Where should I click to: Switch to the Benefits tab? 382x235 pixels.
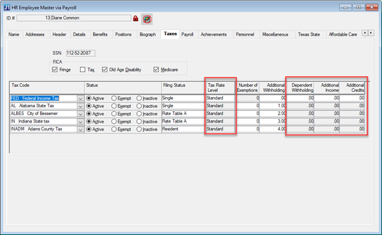(100, 34)
